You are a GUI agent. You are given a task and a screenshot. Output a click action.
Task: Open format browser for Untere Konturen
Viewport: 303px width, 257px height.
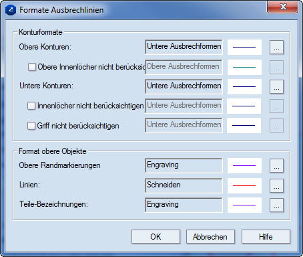tap(276, 86)
